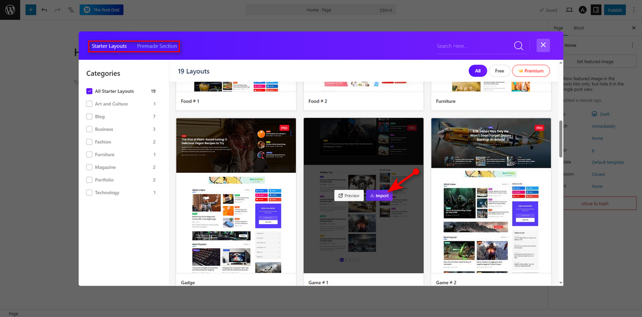Open the Default template link

(608, 162)
